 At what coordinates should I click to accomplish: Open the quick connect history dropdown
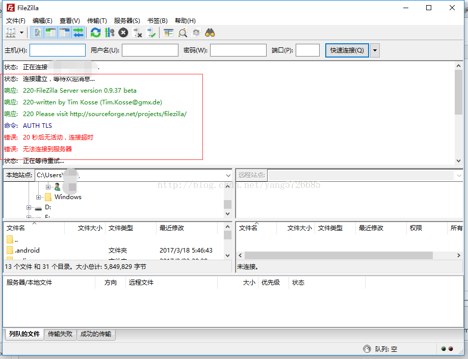pos(375,50)
